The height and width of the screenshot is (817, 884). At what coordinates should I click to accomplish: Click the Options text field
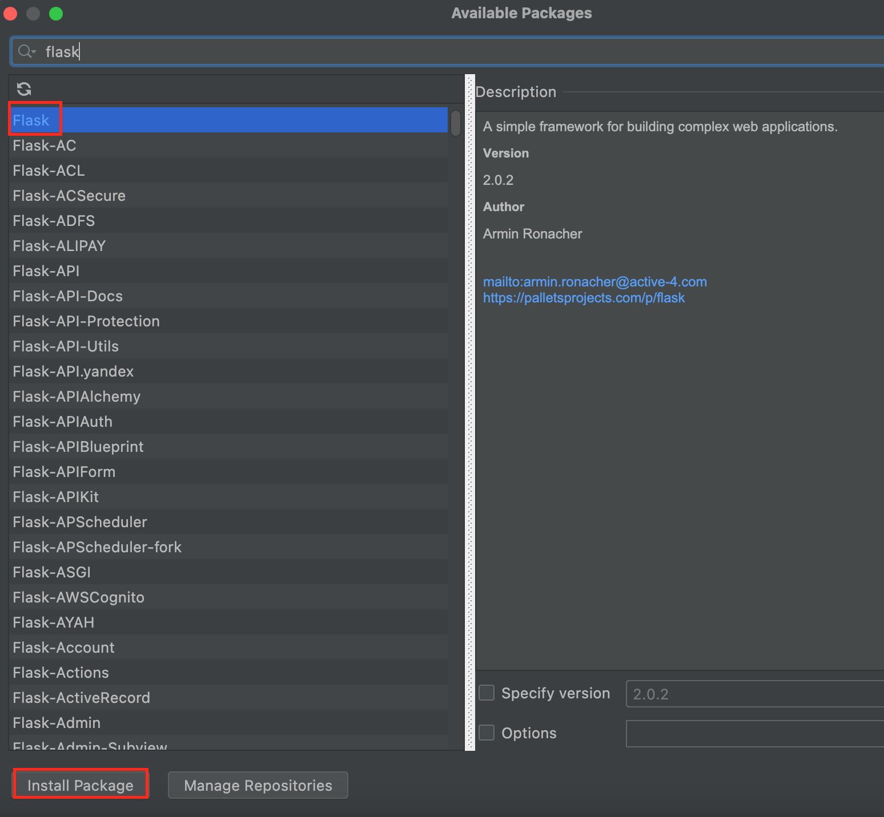click(755, 734)
